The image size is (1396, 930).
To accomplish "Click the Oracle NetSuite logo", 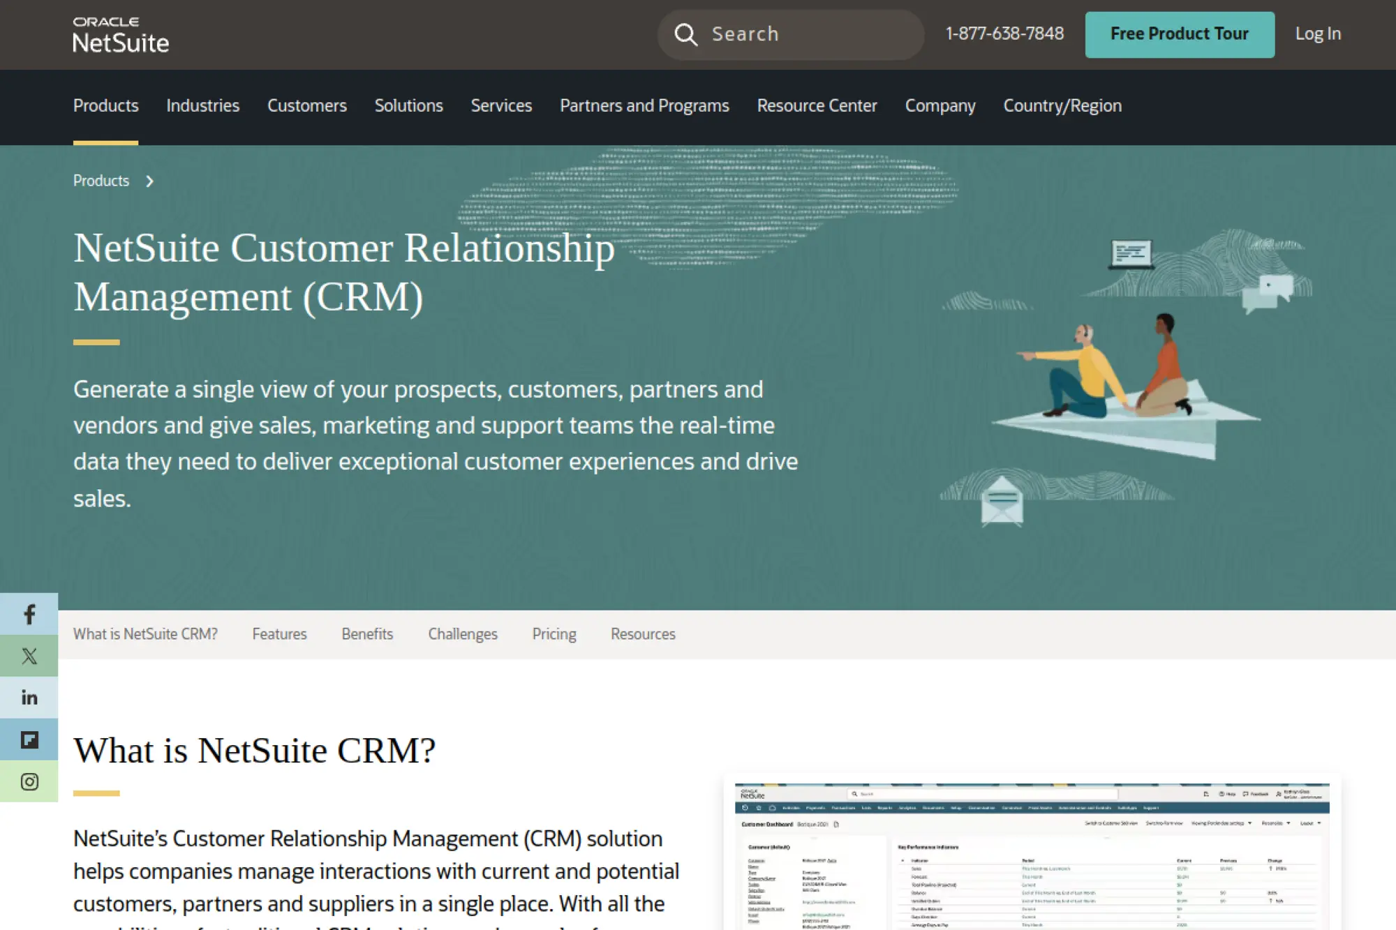I will [x=121, y=34].
